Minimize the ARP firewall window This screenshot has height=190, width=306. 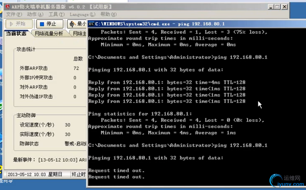coord(271,7)
